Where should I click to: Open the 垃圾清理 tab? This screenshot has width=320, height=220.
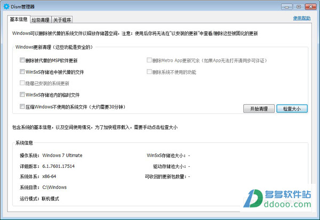41,20
